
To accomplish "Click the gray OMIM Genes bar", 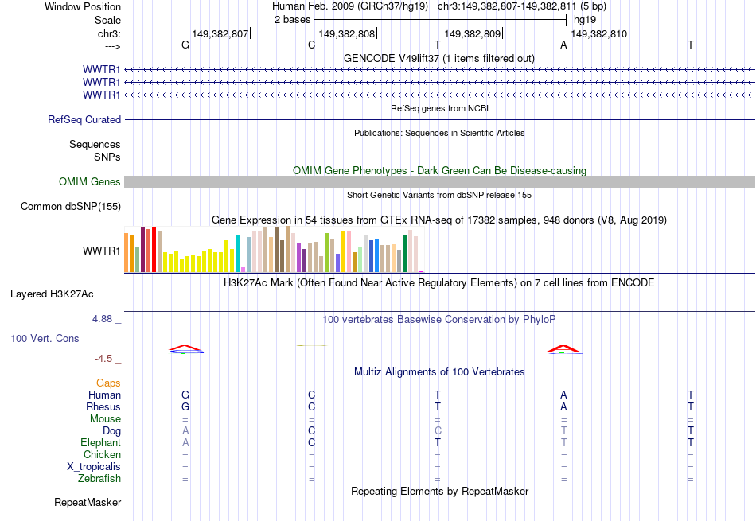I will [x=439, y=181].
